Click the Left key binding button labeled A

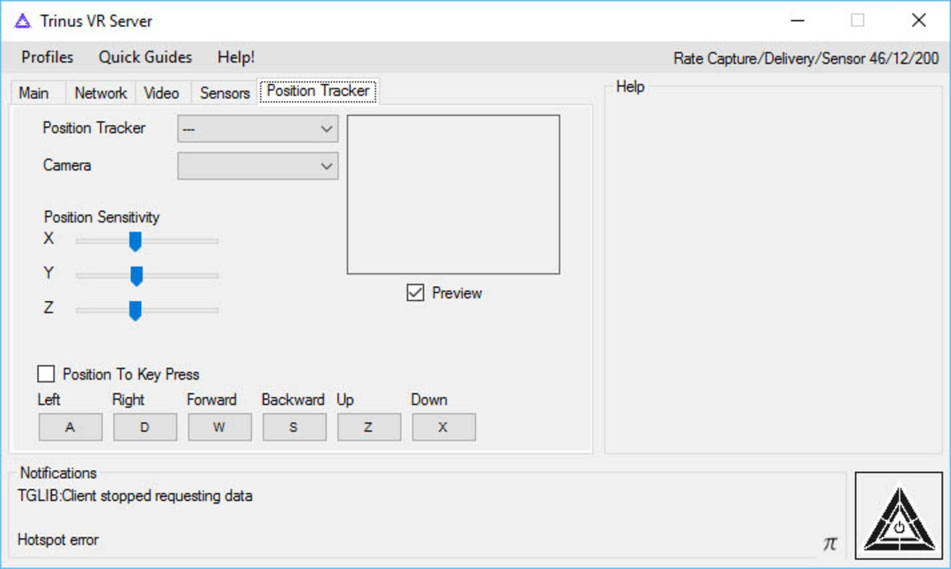[70, 427]
